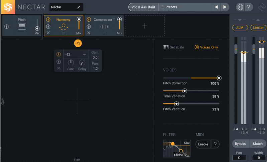
Task: Toggle Voices Only solo
Action: [206, 47]
